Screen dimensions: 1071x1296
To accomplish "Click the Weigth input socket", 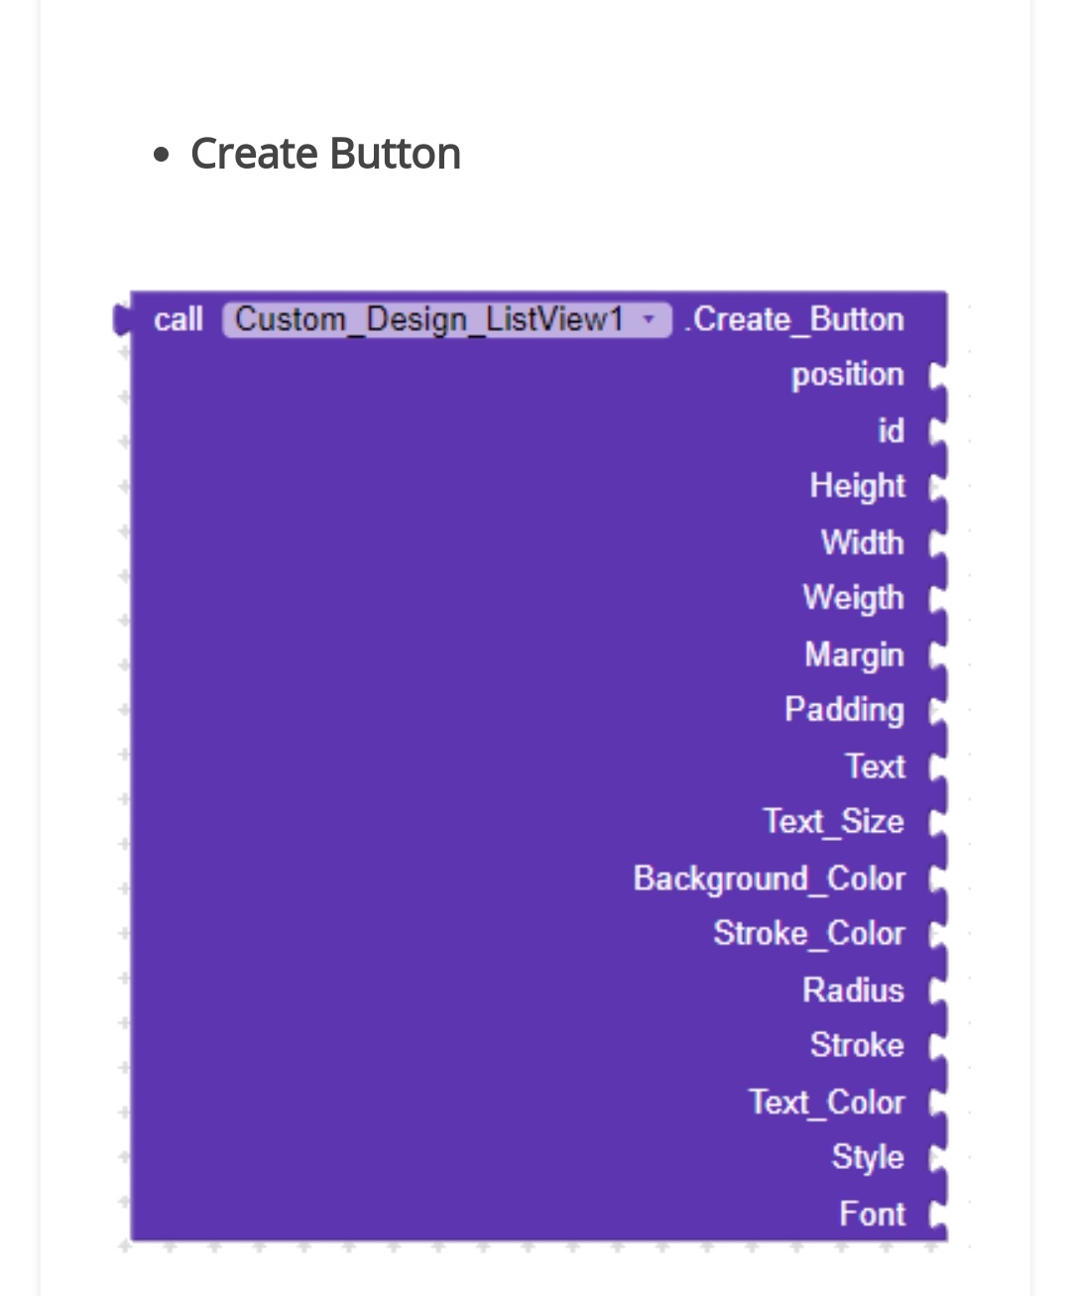I will [x=937, y=599].
